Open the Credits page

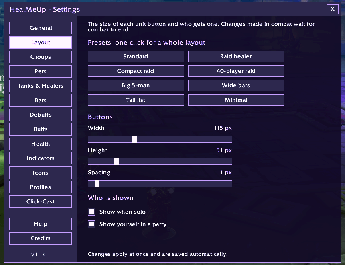click(41, 238)
